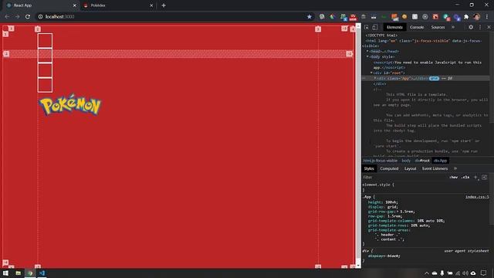Viewport: 494px width, 278px height.
Task: Click the browser forward arrow
Action: click(x=17, y=17)
